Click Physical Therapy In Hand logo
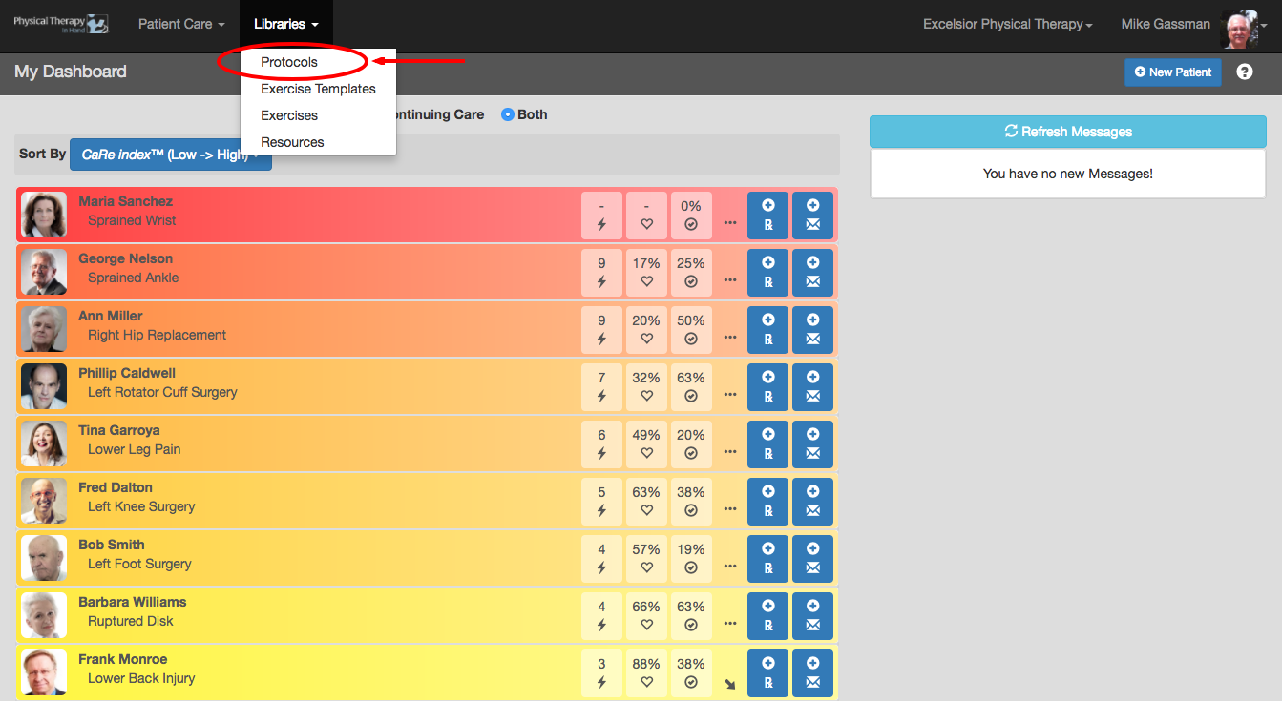 [x=60, y=24]
